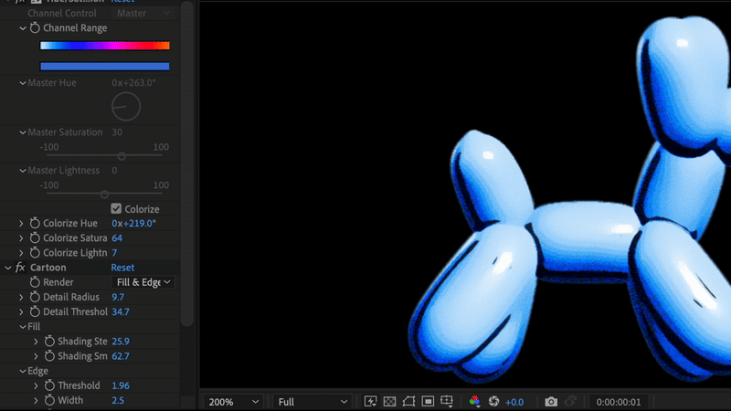Expand the Colorize Hue property
731x411 pixels.
click(21, 223)
